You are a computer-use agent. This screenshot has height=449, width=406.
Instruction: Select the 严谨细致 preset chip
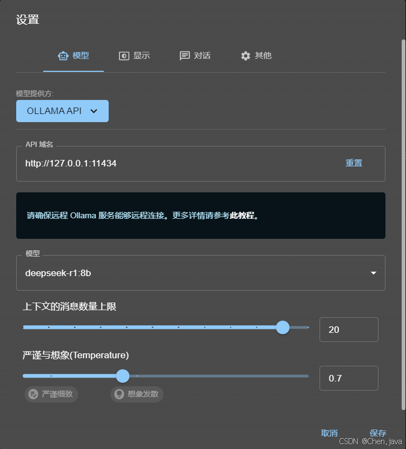[51, 394]
